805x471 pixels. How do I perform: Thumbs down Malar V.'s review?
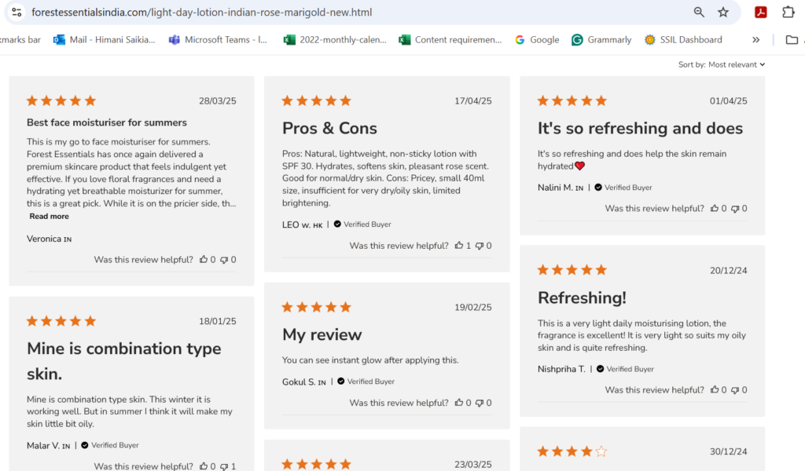(224, 466)
